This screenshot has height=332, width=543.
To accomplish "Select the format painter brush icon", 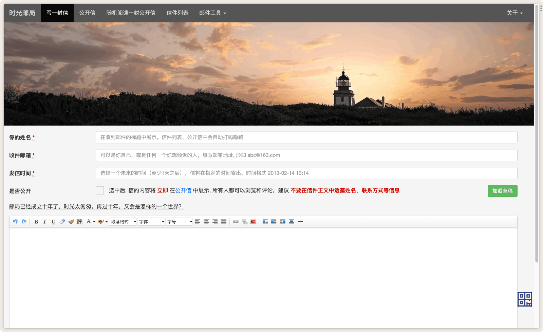I will click(x=71, y=222).
